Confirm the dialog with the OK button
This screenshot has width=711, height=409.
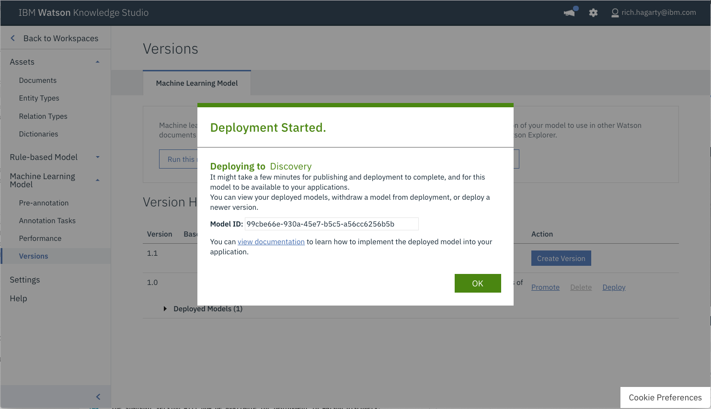coord(478,283)
